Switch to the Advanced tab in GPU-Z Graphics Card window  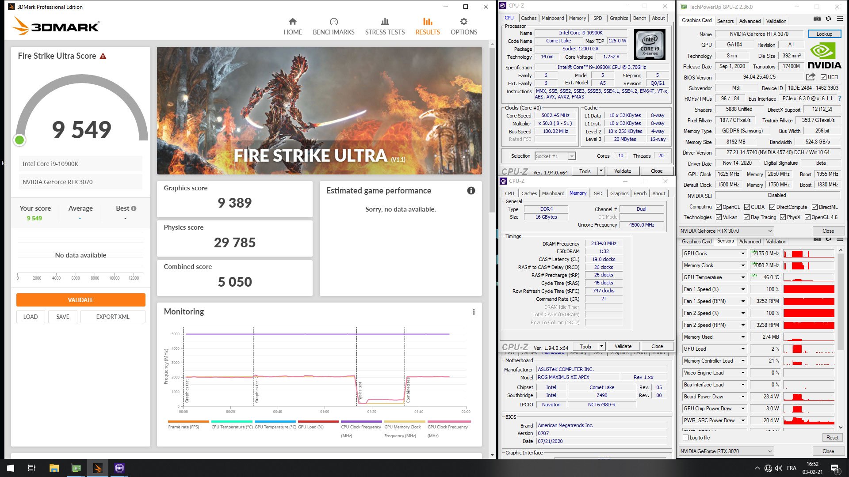click(750, 21)
